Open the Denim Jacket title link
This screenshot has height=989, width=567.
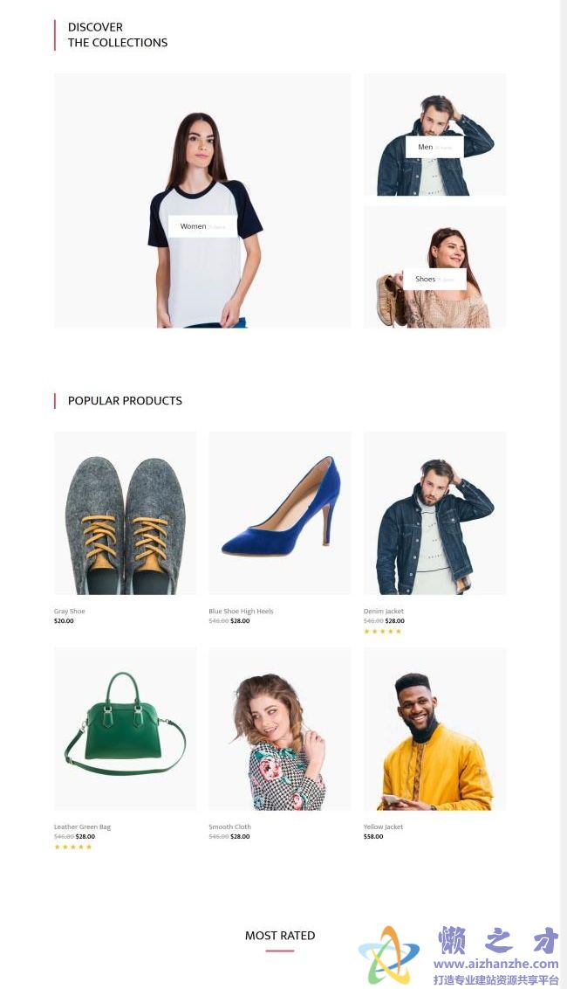pos(384,612)
